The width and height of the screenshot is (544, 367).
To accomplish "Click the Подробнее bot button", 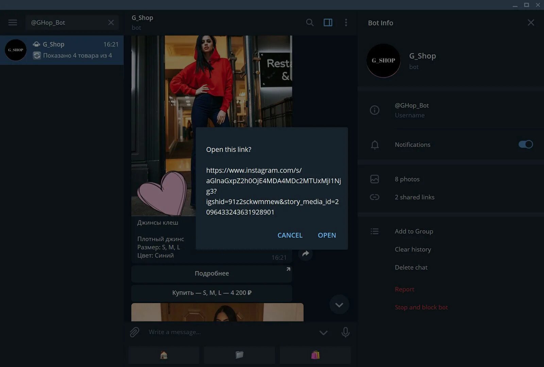I will pos(211,273).
